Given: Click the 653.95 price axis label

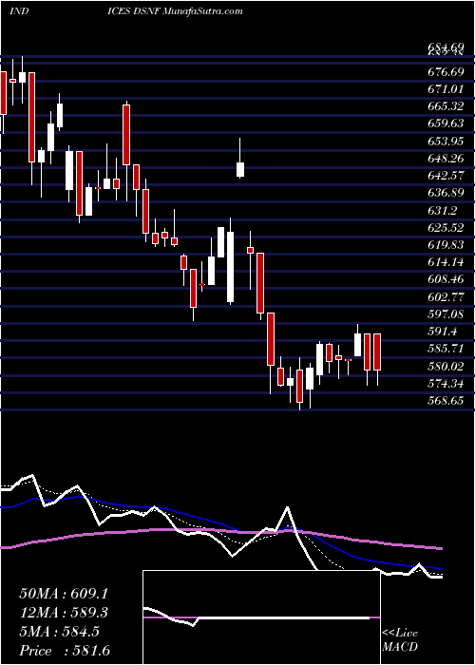Looking at the screenshot, I should pos(446,141).
